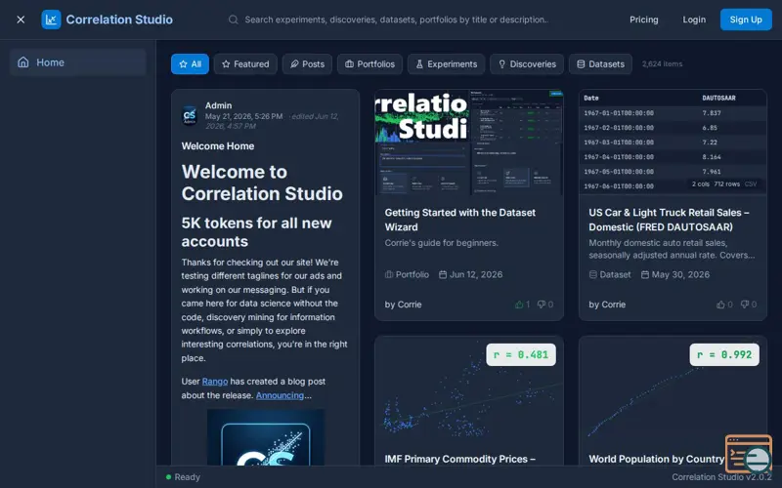This screenshot has width=782, height=488.
Task: Click the calendar icon beside May 30, 2026
Action: pyautogui.click(x=645, y=274)
